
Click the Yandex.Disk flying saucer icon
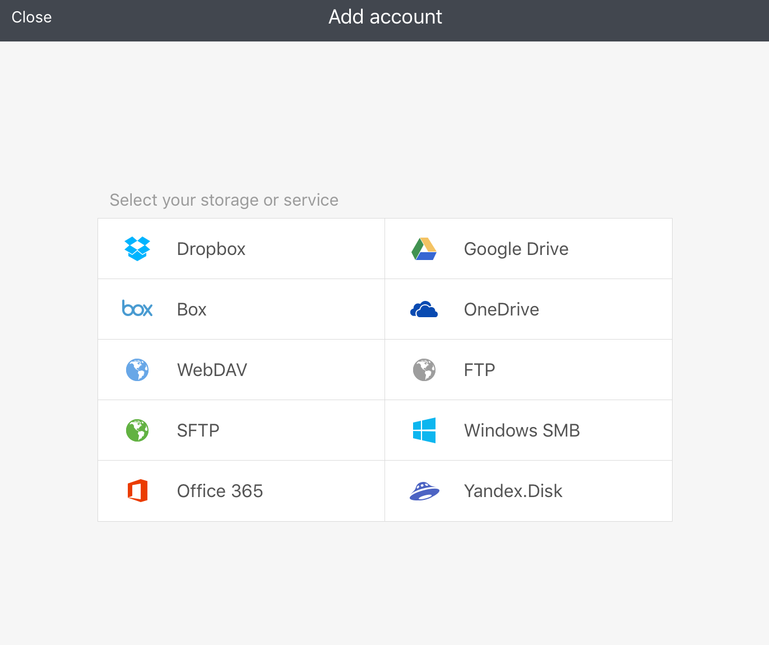(424, 491)
